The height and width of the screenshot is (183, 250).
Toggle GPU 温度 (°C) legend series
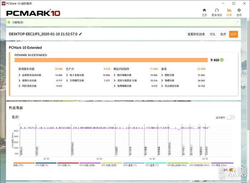134,164
